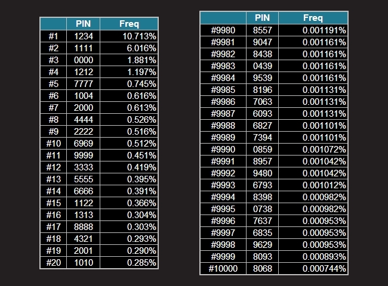Select the PIN 0000 cell

coord(83,60)
